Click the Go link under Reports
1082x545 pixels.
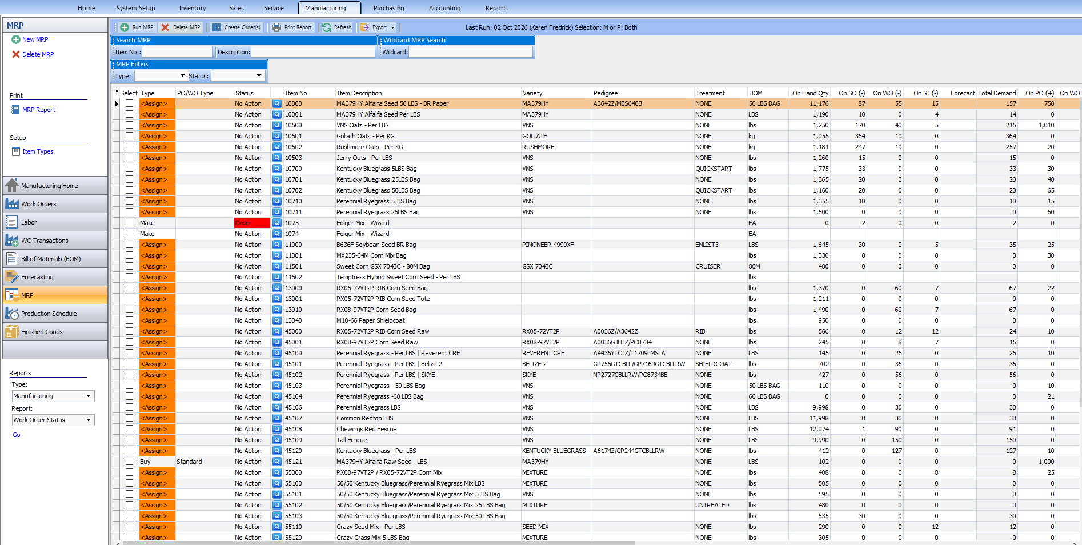click(x=17, y=435)
